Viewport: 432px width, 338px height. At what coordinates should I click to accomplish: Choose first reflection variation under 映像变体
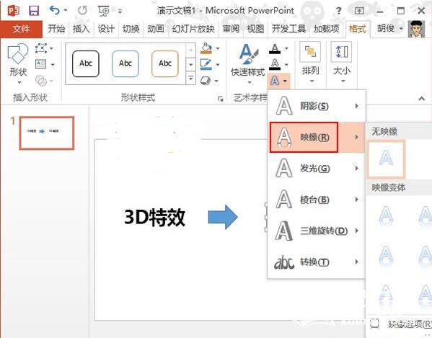tap(386, 215)
